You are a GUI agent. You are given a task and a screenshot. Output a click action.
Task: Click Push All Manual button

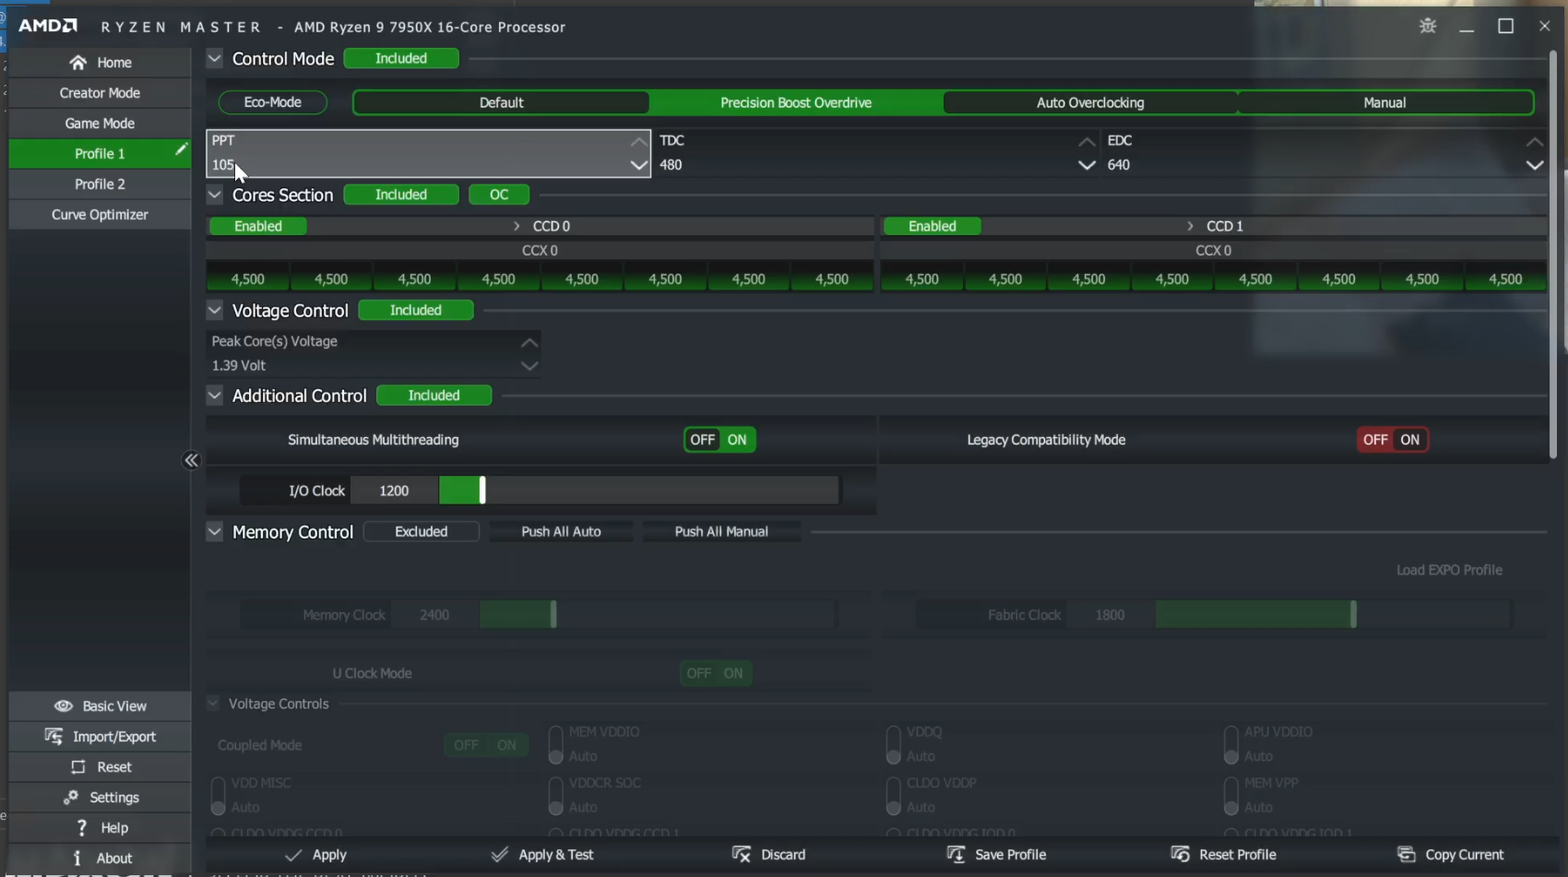(x=721, y=532)
